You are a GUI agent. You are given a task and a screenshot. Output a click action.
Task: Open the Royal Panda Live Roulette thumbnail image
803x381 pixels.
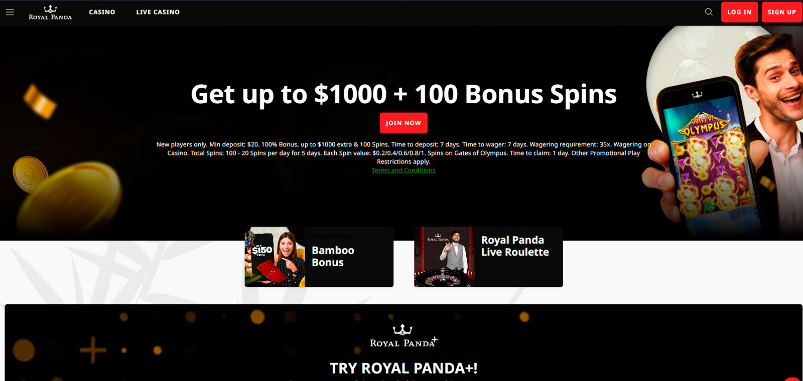[x=444, y=257]
